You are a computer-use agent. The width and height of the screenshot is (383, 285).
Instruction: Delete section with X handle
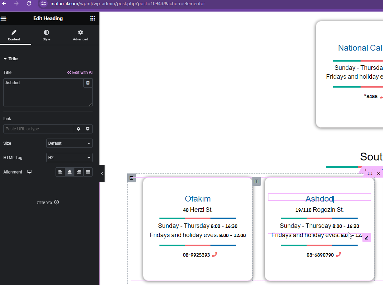378,173
